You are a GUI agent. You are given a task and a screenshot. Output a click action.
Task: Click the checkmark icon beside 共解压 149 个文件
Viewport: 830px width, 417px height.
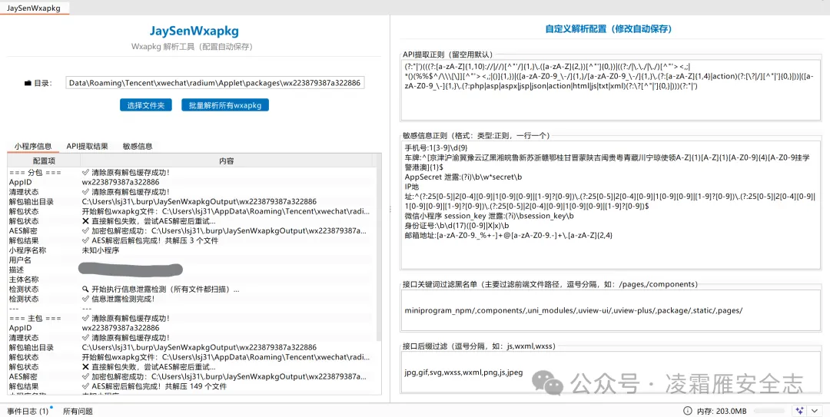click(85, 386)
